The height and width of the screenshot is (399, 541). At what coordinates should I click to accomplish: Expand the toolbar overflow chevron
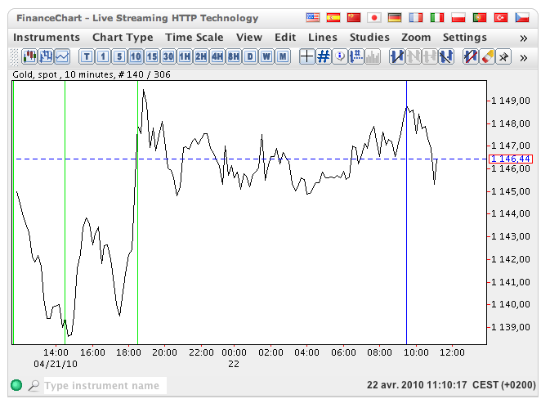pyautogui.click(x=523, y=56)
